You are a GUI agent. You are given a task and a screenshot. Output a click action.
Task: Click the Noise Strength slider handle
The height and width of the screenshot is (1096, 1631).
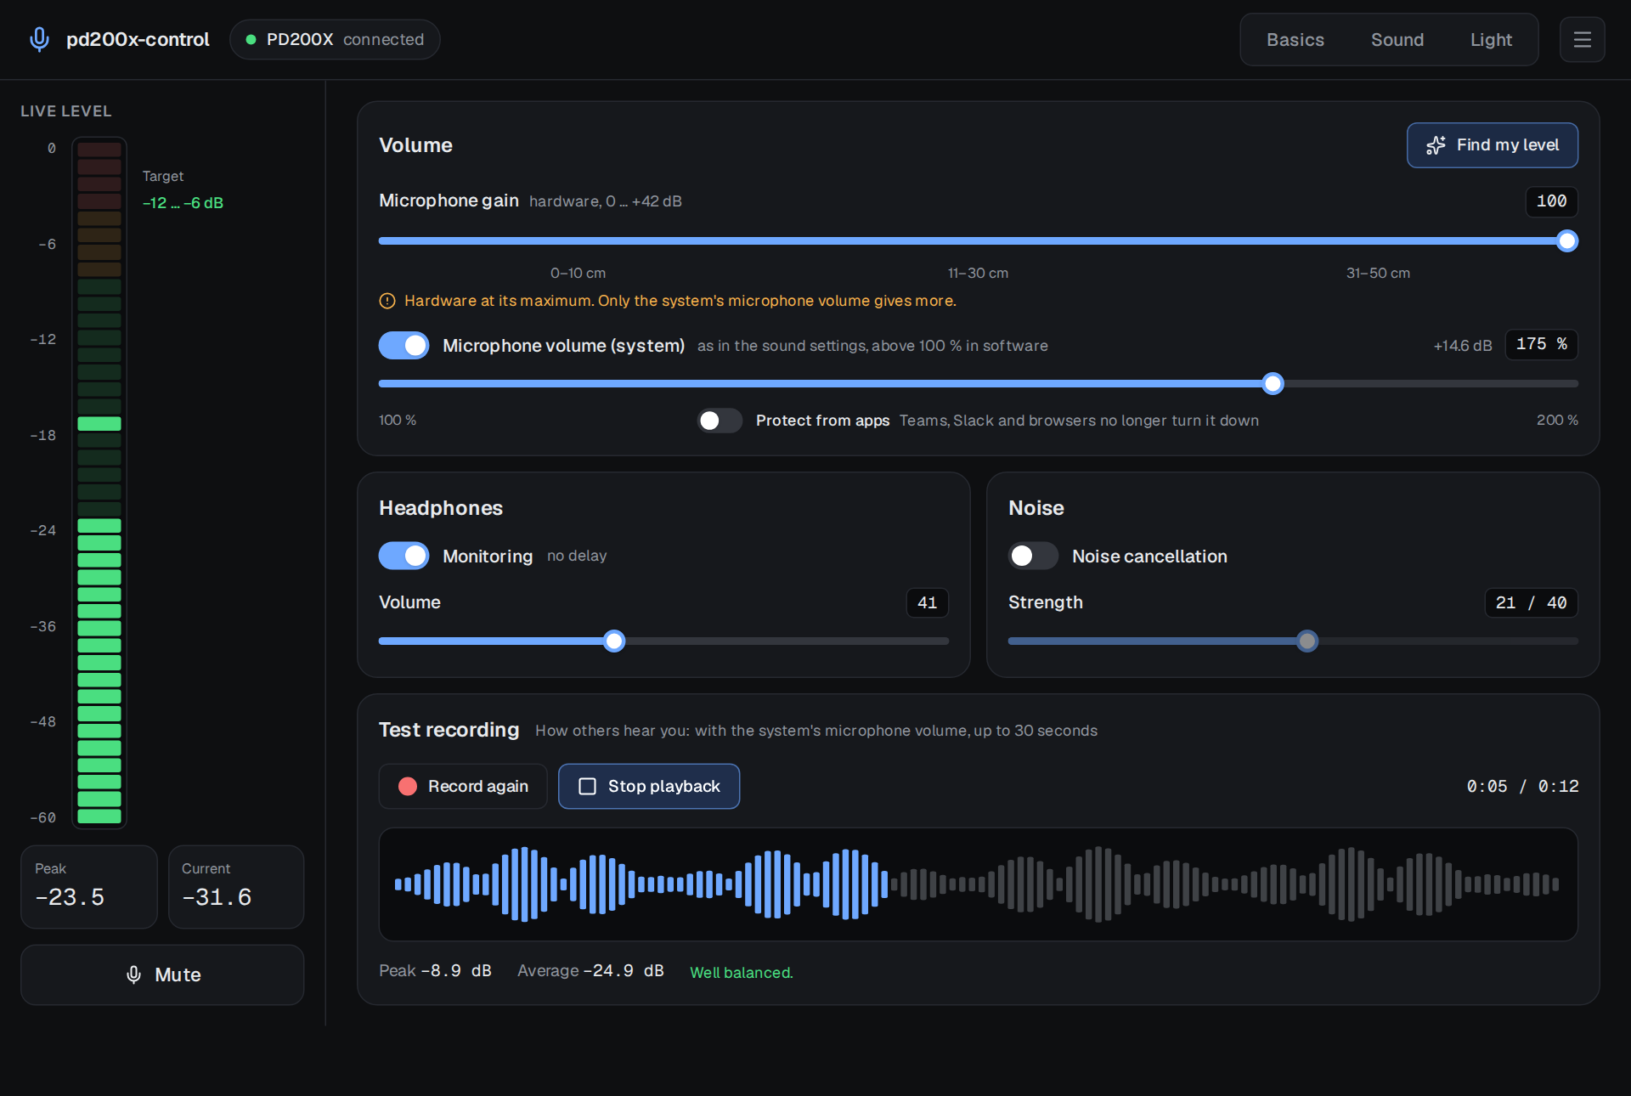1307,641
